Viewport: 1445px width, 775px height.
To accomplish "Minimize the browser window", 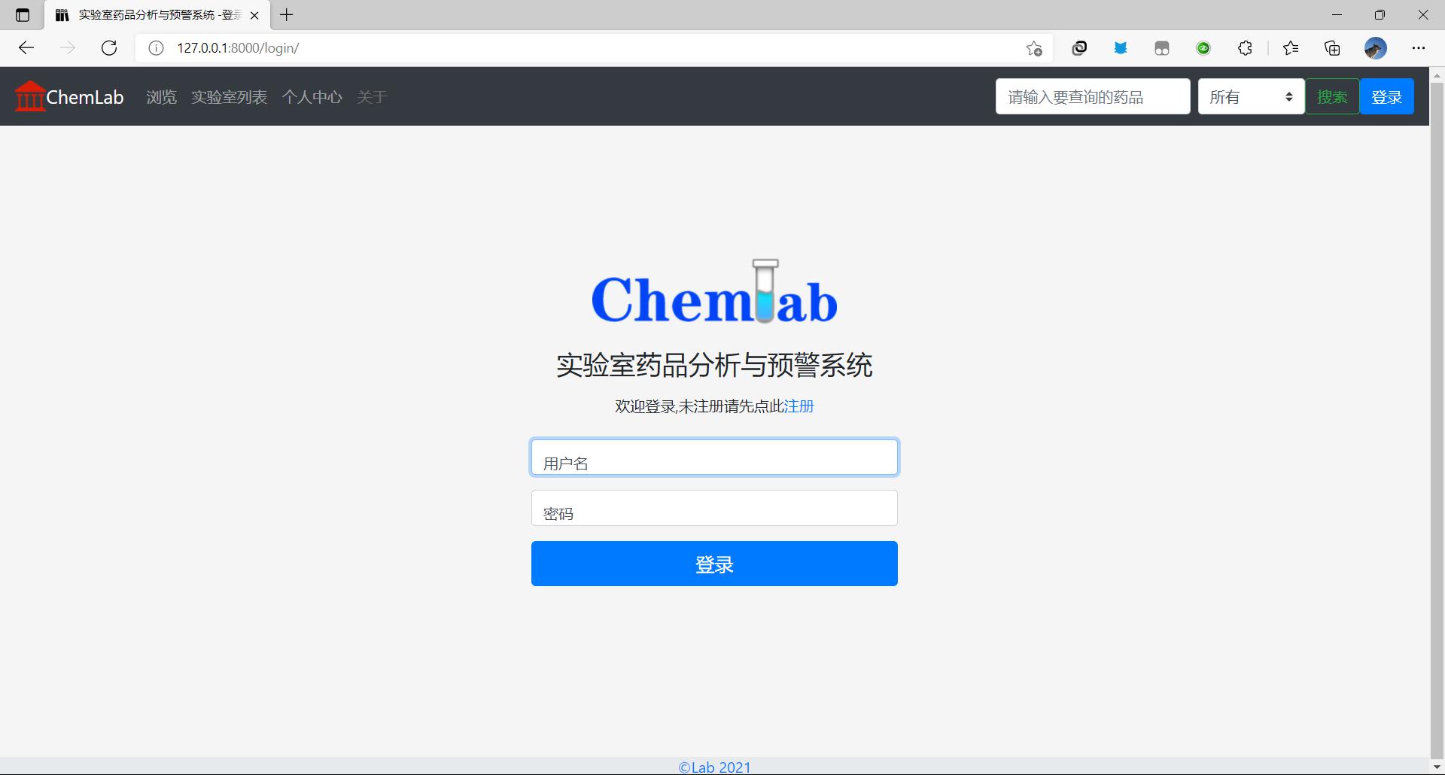I will [x=1337, y=15].
